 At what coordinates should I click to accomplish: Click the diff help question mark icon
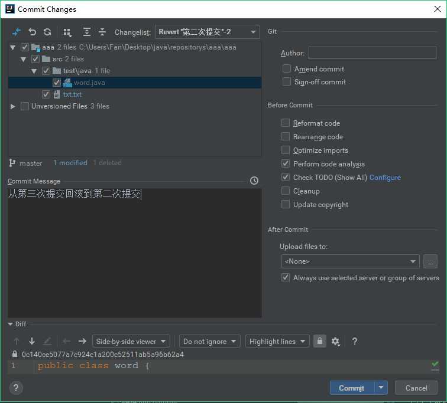pos(355,341)
